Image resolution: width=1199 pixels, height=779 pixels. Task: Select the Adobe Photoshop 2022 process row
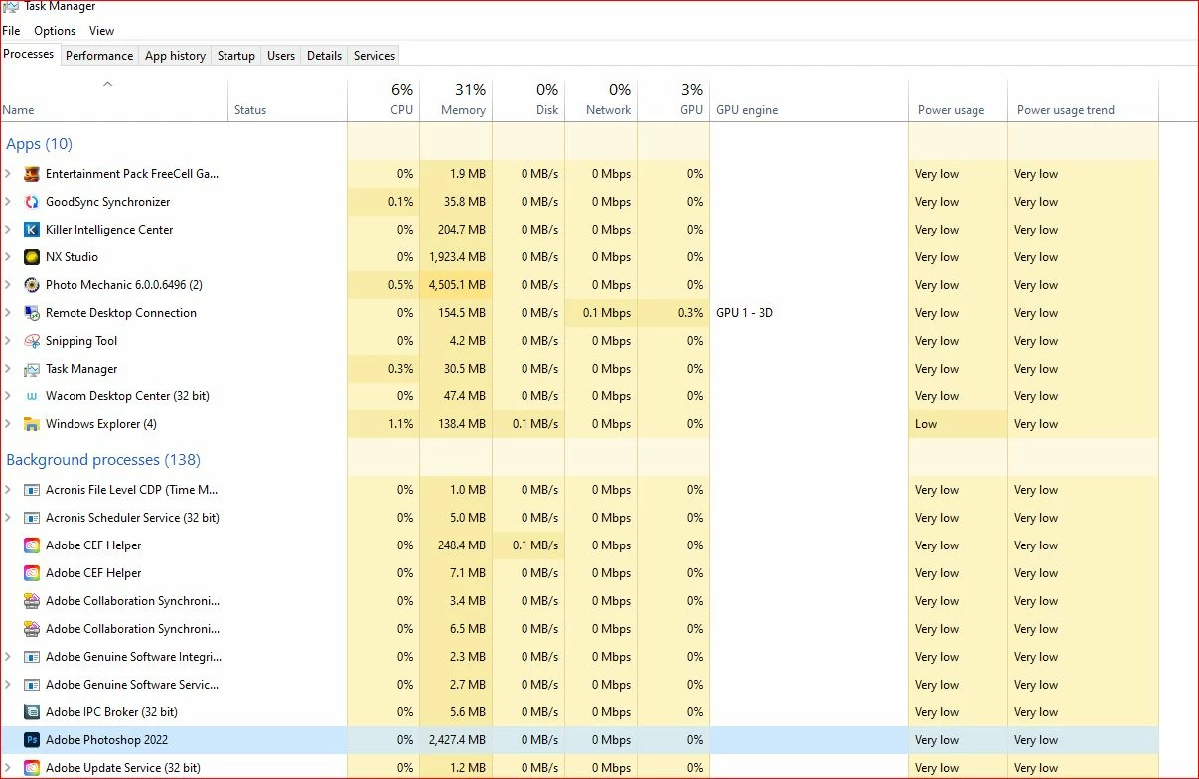tap(579, 740)
